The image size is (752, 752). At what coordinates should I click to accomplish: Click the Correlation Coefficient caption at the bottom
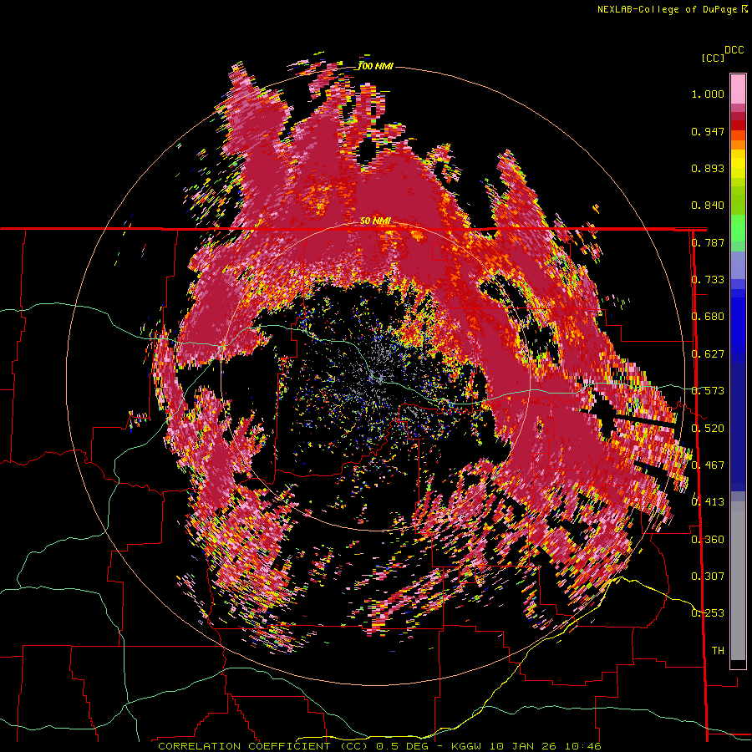[379, 746]
